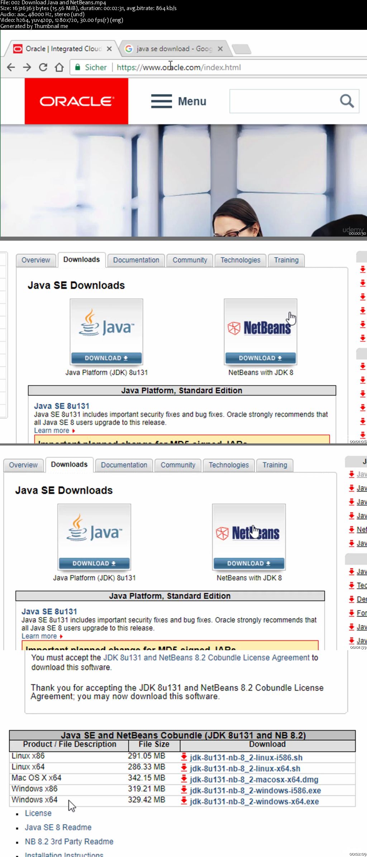Click the Net sidebar link with red arrow
This screenshot has height=857, width=367.
pos(362,530)
